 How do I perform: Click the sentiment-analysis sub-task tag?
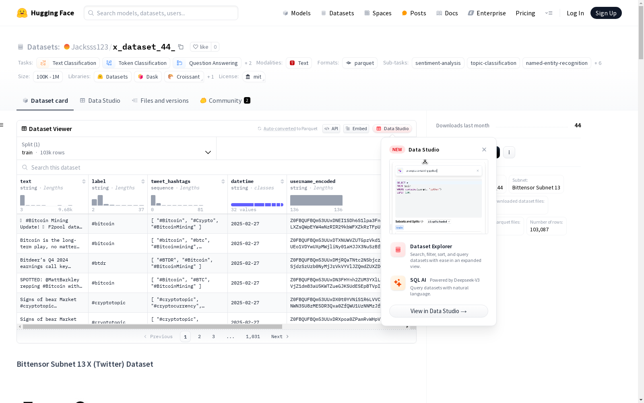(438, 63)
